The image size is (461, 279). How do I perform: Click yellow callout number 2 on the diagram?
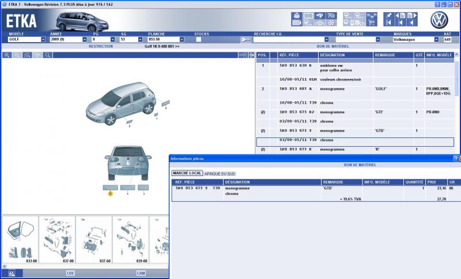(110, 194)
